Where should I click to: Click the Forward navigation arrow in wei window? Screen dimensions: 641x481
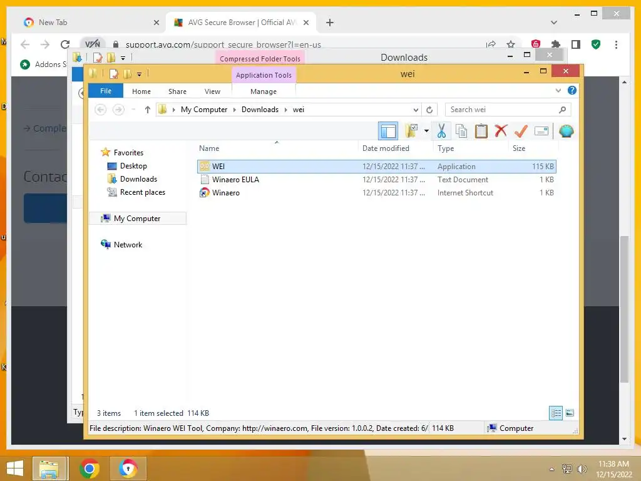pyautogui.click(x=118, y=110)
